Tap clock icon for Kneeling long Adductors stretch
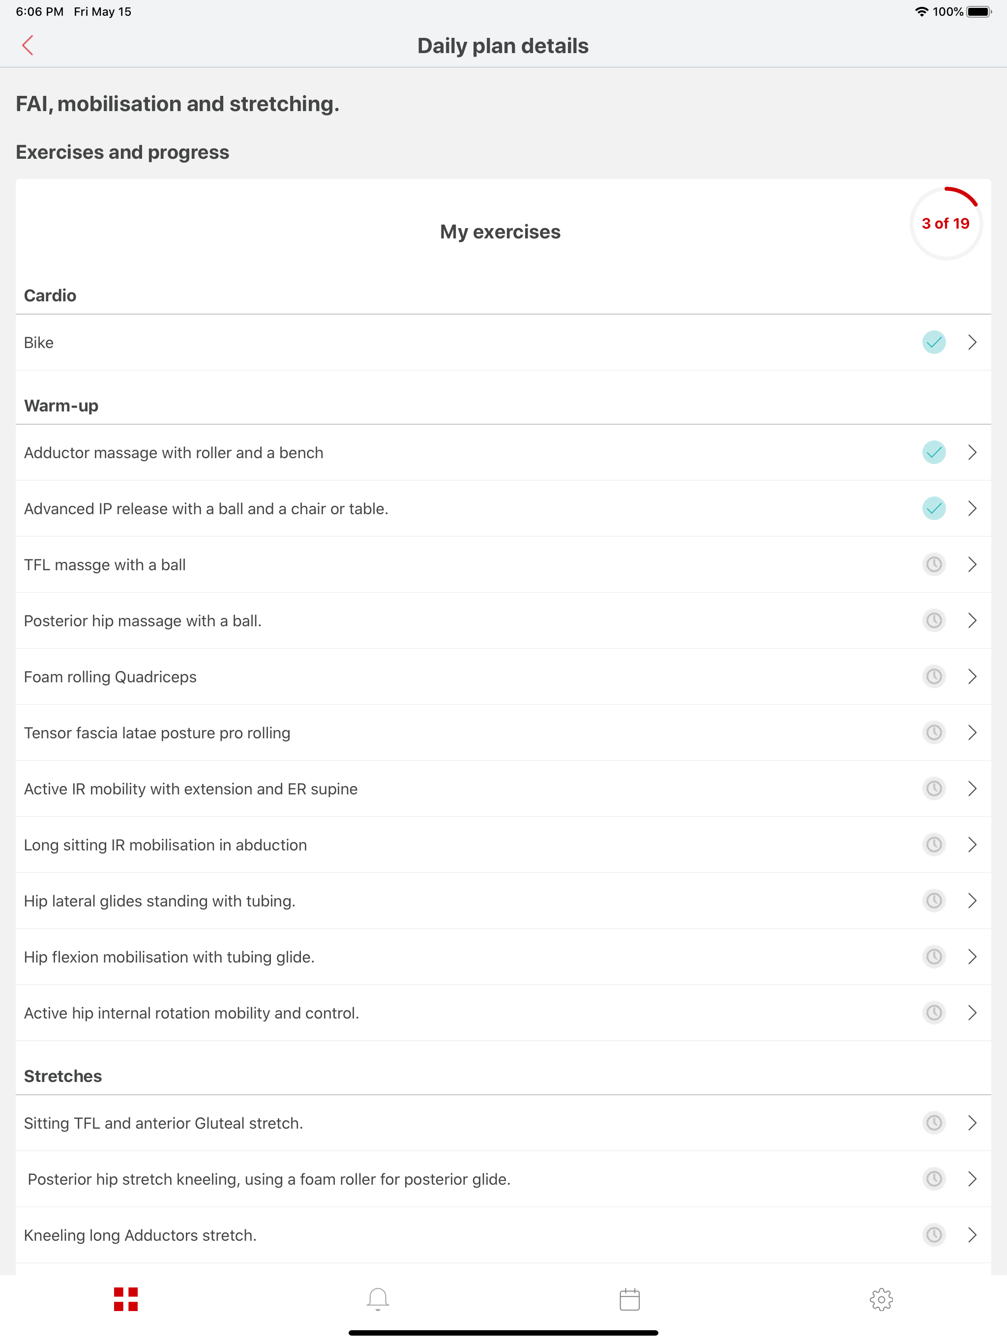This screenshot has height=1343, width=1007. point(934,1235)
